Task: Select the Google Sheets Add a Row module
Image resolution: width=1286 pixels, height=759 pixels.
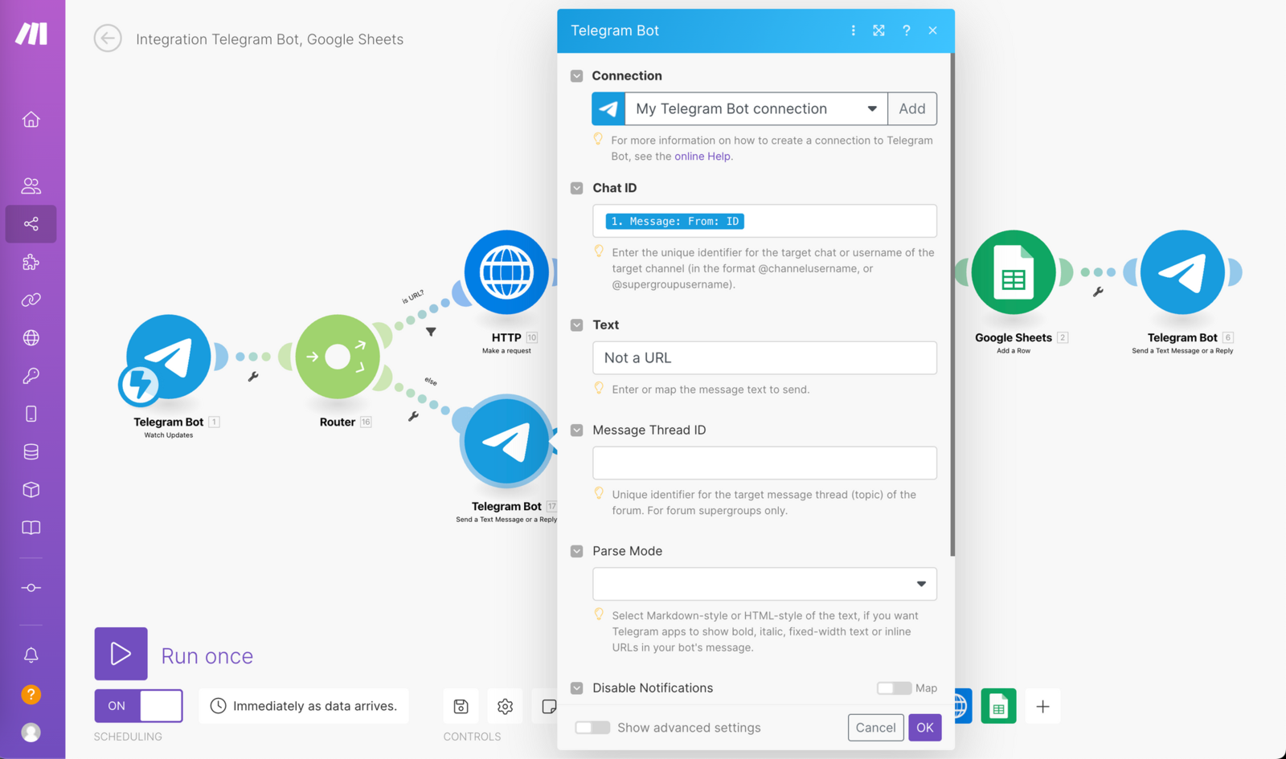Action: click(x=1013, y=273)
